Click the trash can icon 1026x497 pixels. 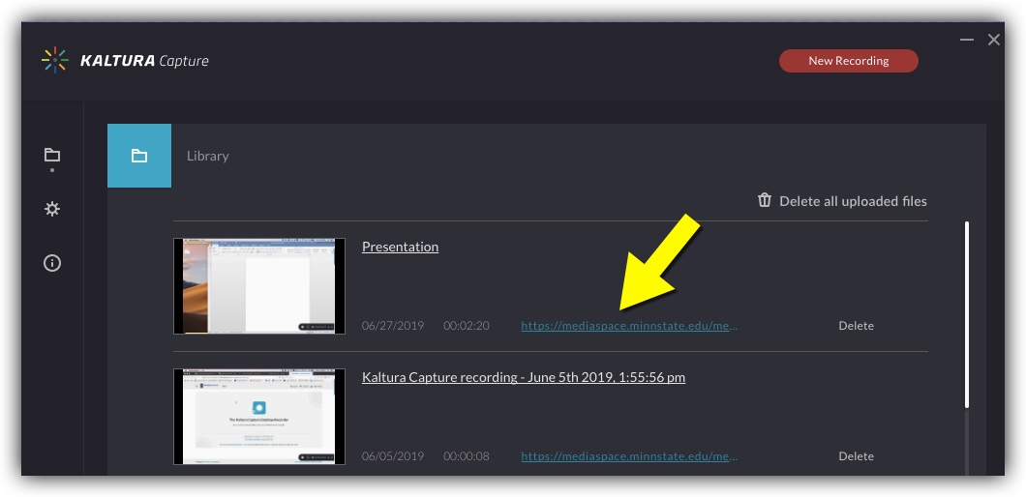pos(765,200)
